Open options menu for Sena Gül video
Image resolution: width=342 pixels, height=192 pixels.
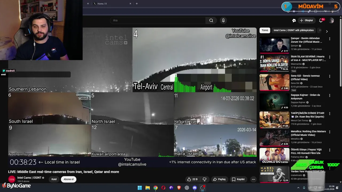329,76
